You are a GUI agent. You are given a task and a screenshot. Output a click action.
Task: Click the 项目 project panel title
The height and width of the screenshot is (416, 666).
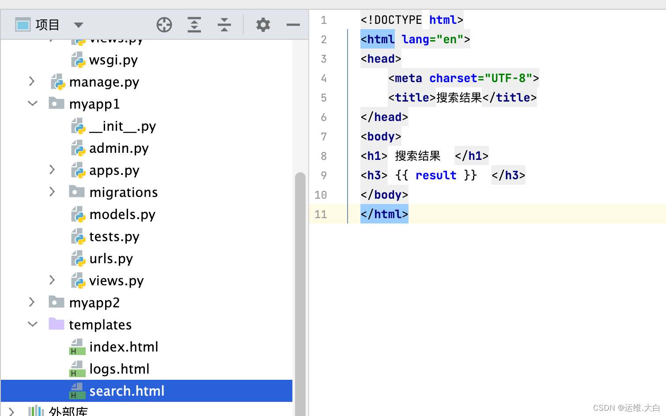click(x=47, y=25)
